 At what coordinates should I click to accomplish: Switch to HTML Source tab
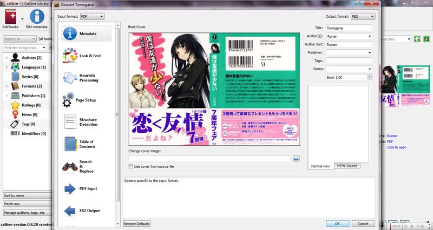(x=347, y=166)
